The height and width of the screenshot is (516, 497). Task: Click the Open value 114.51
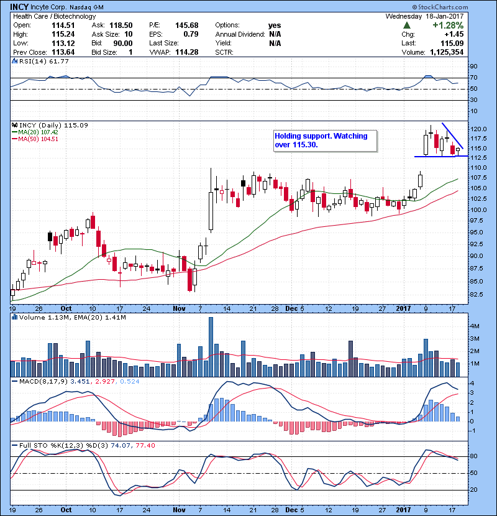click(x=63, y=25)
